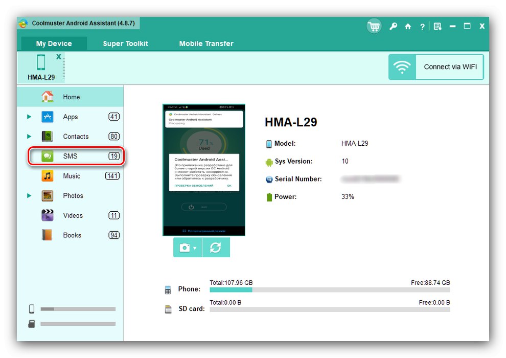
Task: Click the Power battery icon
Action: tap(269, 197)
